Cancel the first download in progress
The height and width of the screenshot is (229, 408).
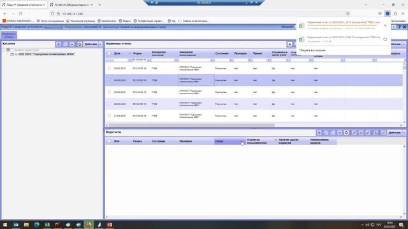pyautogui.click(x=385, y=25)
